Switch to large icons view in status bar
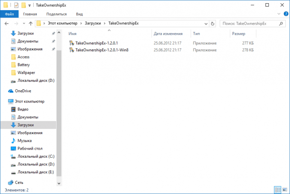This screenshot has width=290, height=194. pyautogui.click(x=285, y=190)
